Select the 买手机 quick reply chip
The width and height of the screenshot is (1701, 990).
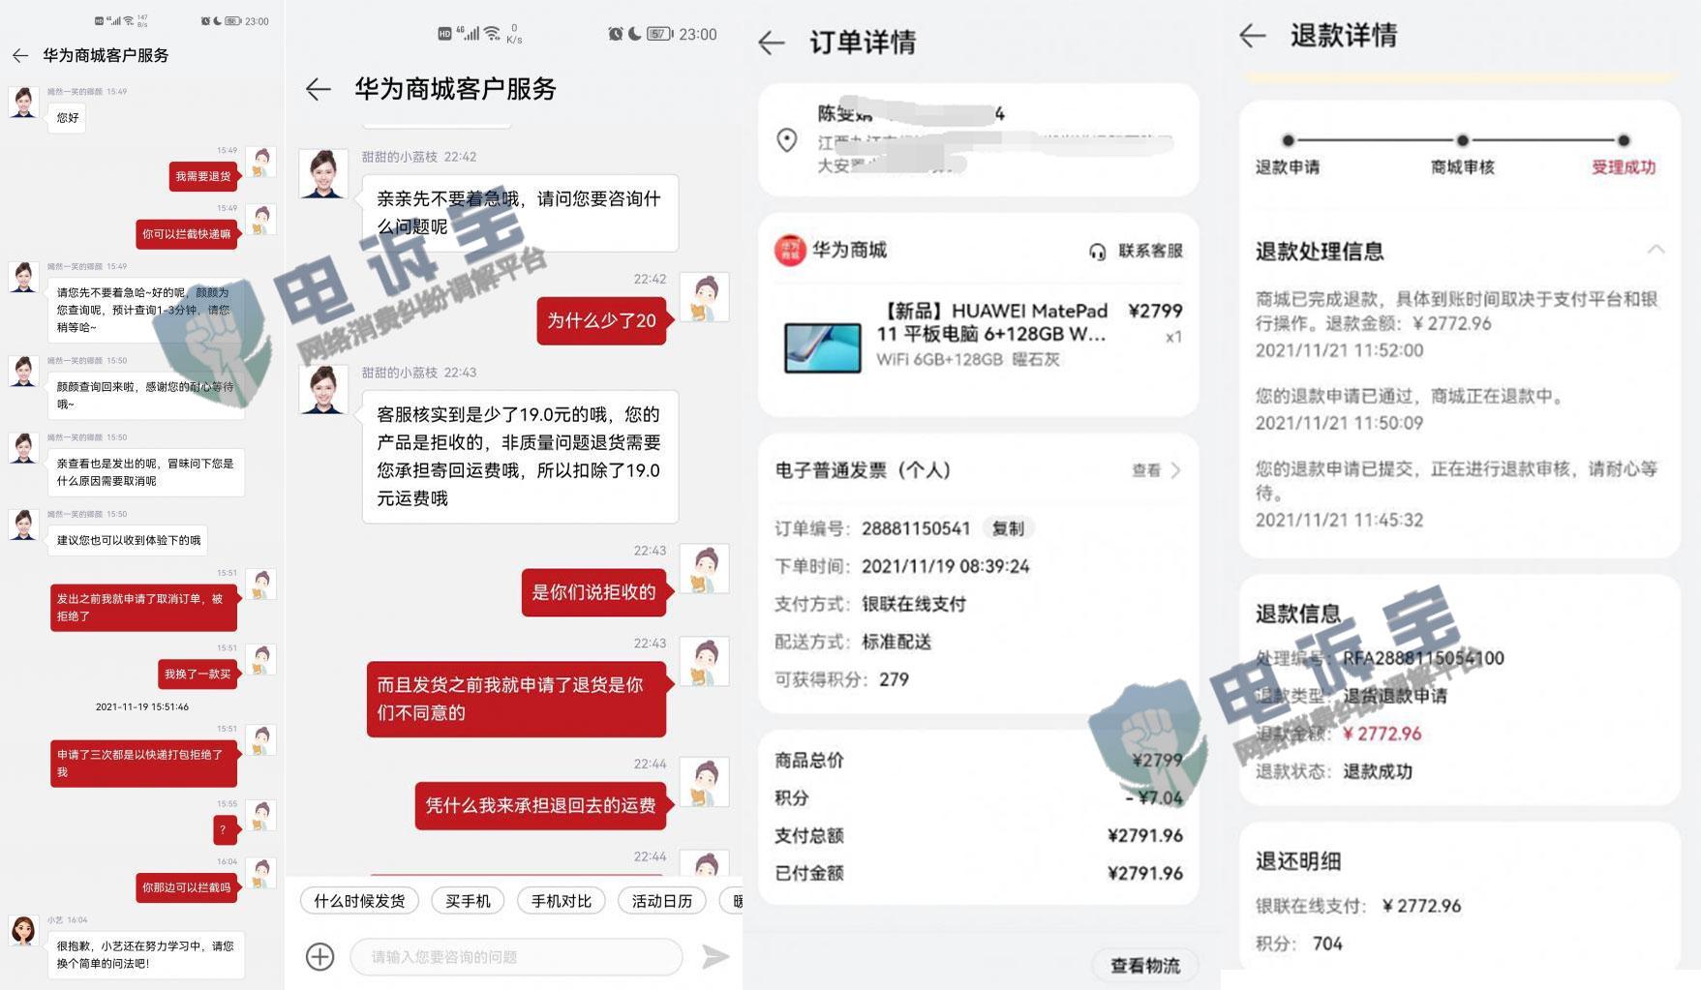[468, 900]
